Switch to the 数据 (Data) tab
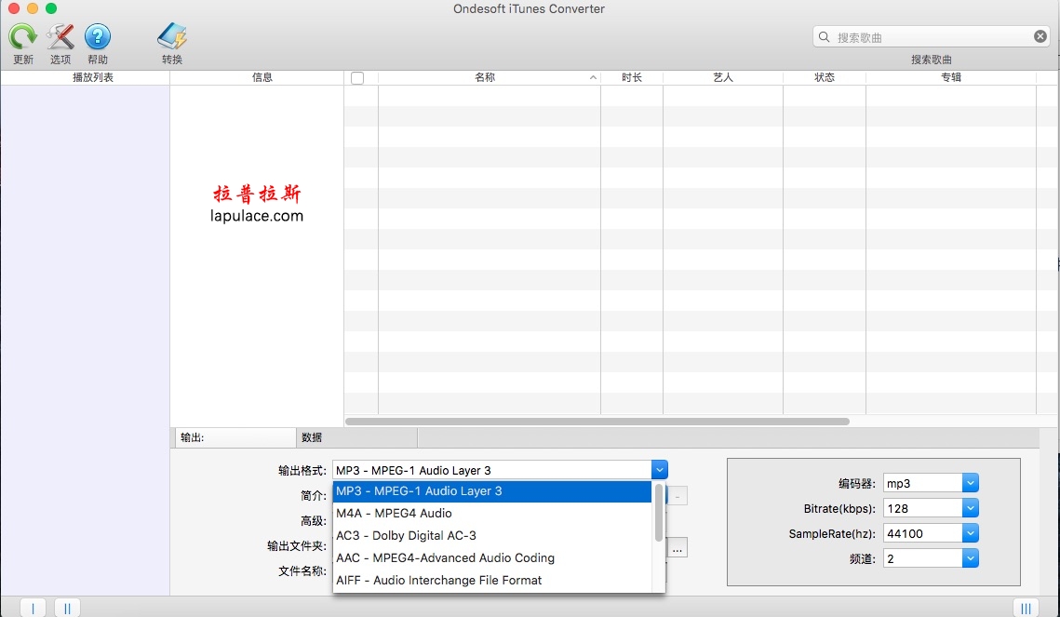1060x617 pixels. click(x=357, y=437)
